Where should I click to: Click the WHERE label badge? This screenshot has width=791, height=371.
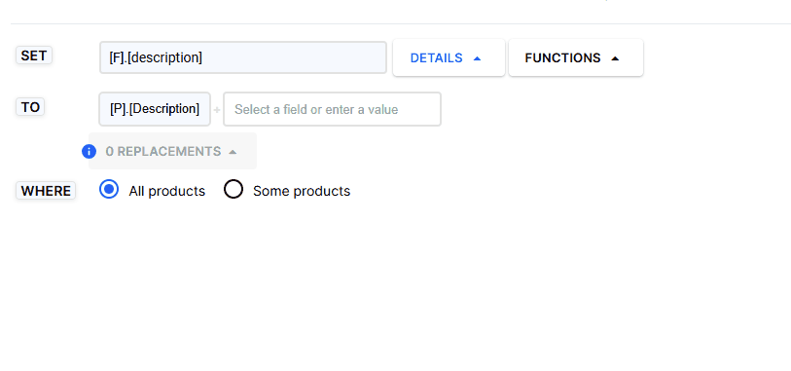(x=46, y=191)
